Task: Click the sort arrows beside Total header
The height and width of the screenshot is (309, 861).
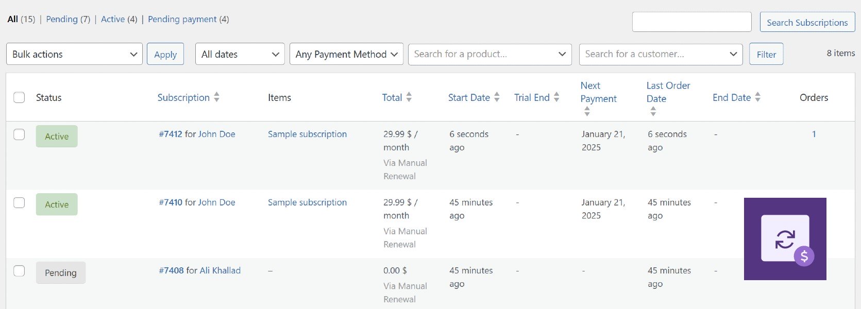Action: coord(409,97)
